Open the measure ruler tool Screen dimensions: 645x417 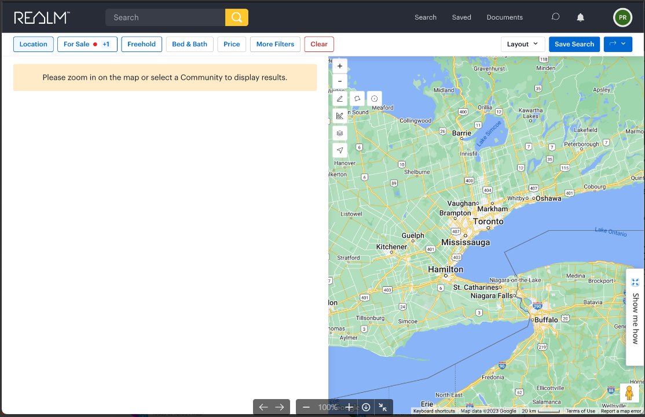click(x=340, y=116)
